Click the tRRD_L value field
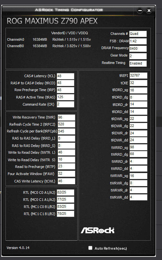The width and height of the screenshot is (162, 260). coord(66,139)
